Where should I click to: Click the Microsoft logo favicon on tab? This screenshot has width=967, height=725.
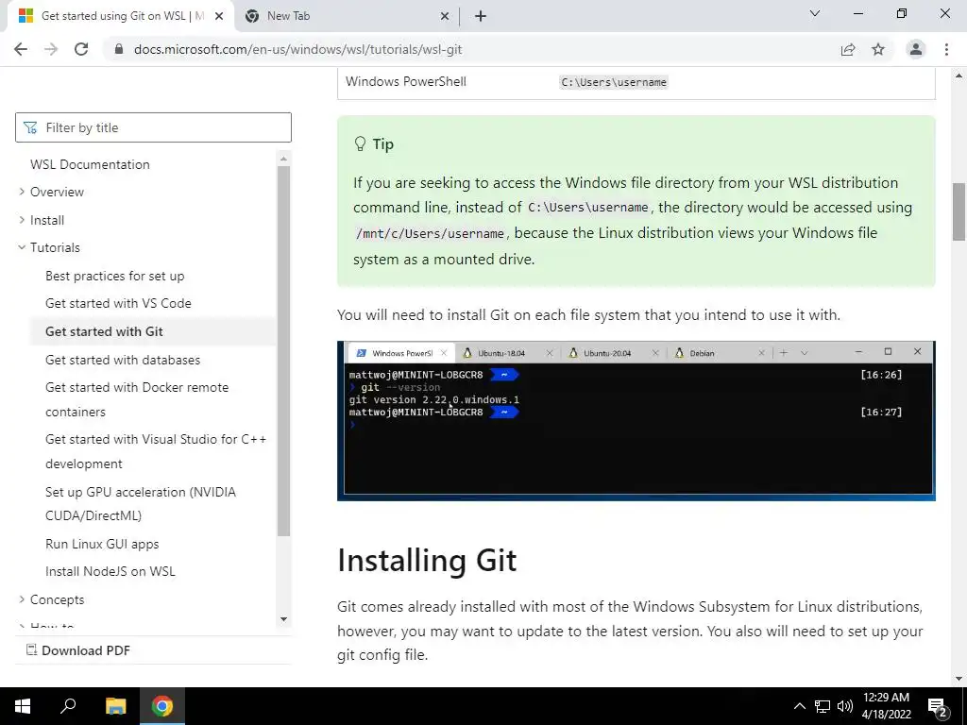[x=25, y=16]
